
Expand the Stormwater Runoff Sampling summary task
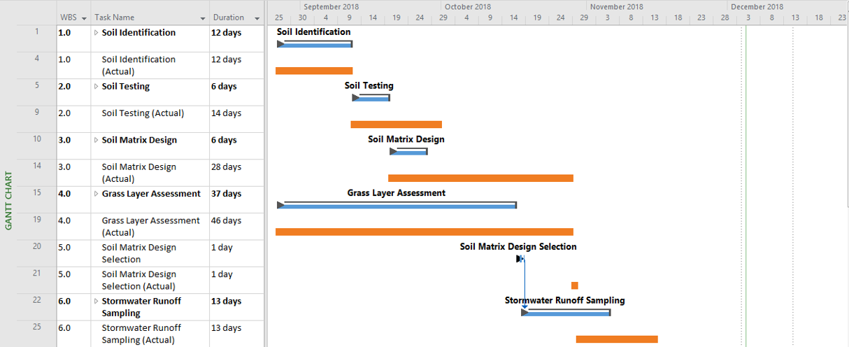click(x=97, y=302)
